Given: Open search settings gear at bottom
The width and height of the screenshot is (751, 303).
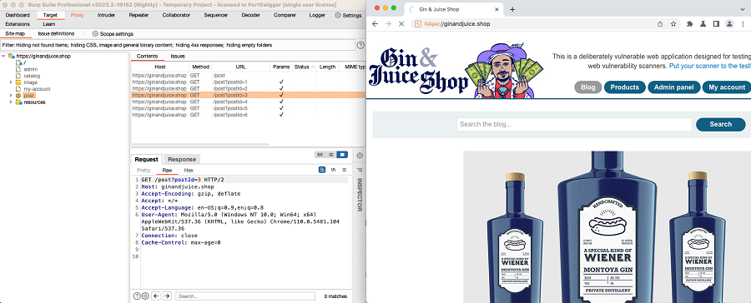Looking at the screenshot, I should (145, 296).
